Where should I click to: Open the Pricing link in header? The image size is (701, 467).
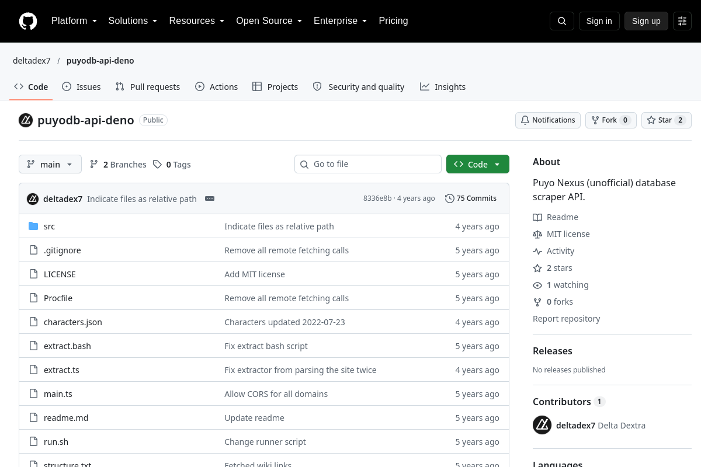click(394, 21)
